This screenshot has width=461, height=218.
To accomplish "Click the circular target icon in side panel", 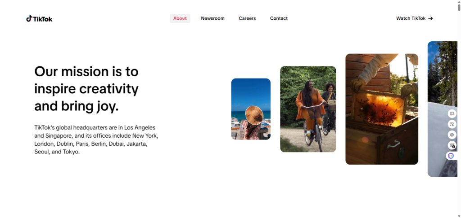I will click(x=452, y=135).
